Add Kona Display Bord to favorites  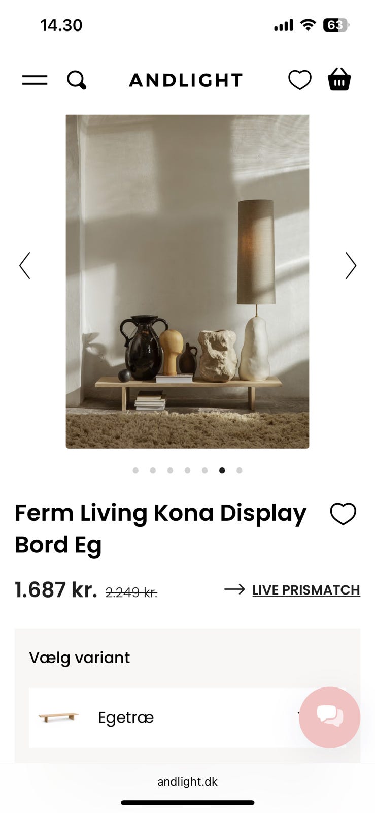tap(343, 514)
